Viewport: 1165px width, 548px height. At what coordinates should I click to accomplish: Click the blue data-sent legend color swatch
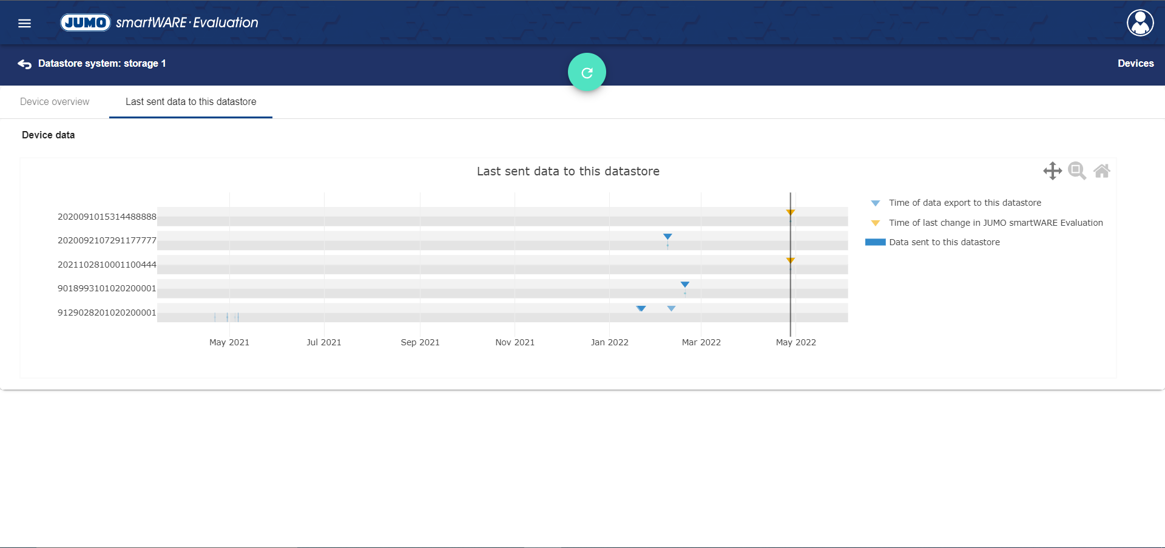tap(875, 242)
